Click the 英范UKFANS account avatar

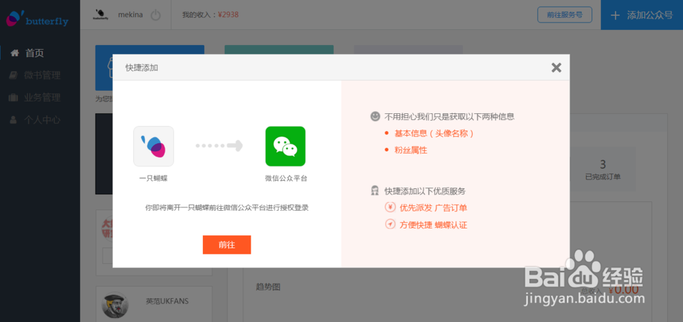pos(115,304)
